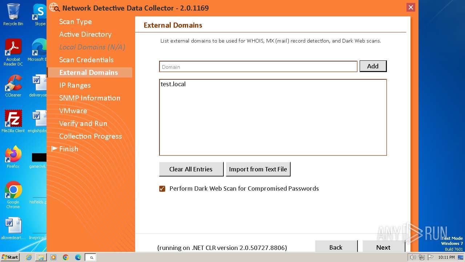Launch FileZilla Client from the desktop
The height and width of the screenshot is (262, 465).
point(13,122)
